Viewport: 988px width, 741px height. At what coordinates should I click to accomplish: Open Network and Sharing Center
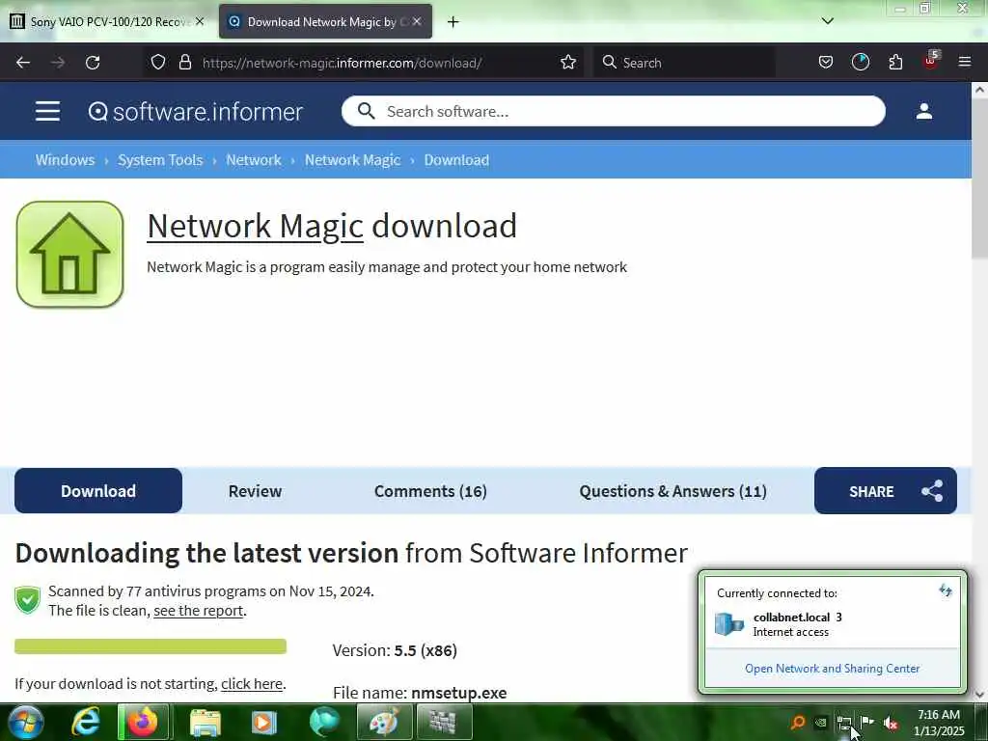(832, 669)
